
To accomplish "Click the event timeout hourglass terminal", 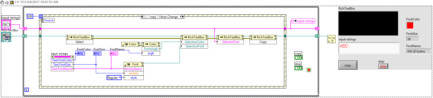I will click(41, 16).
